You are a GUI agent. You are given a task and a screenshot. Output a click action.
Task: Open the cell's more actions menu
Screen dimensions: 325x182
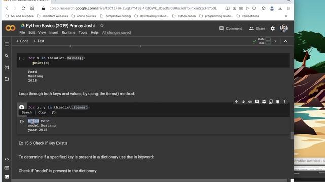pos(284,102)
